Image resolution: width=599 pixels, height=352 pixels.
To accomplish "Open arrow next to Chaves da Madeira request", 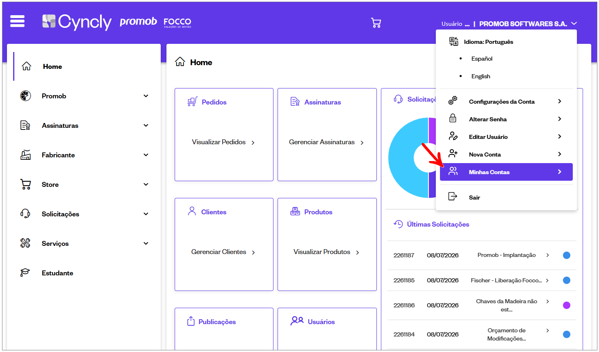I will [547, 301].
